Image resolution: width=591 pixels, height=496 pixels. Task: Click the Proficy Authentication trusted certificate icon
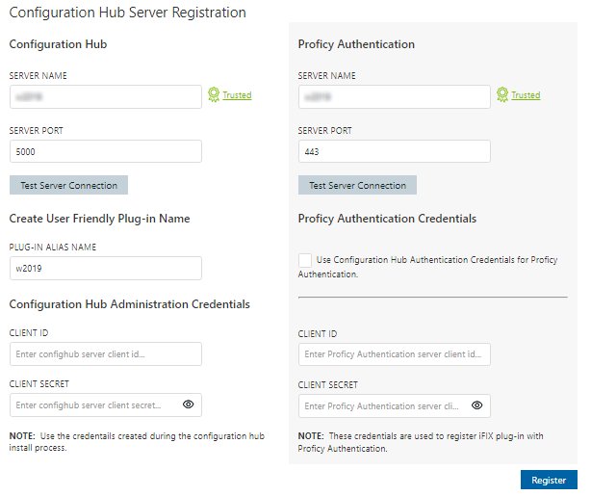502,94
